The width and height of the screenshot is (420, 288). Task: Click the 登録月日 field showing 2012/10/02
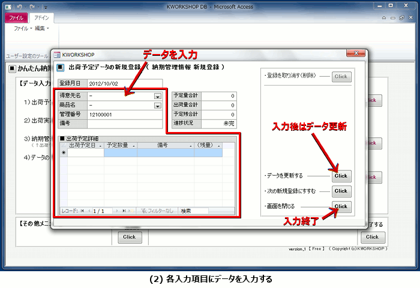(125, 83)
